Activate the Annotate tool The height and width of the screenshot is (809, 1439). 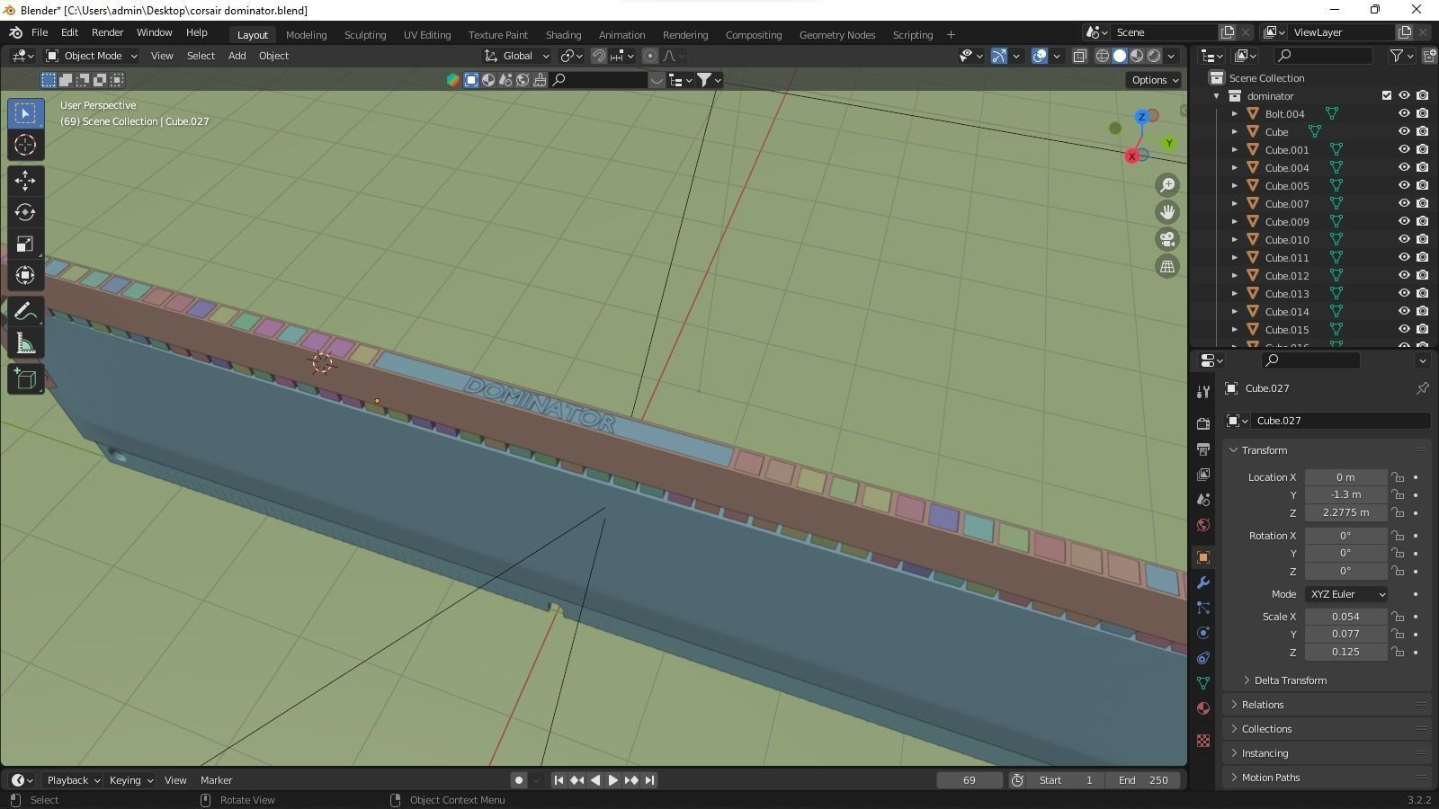25,312
